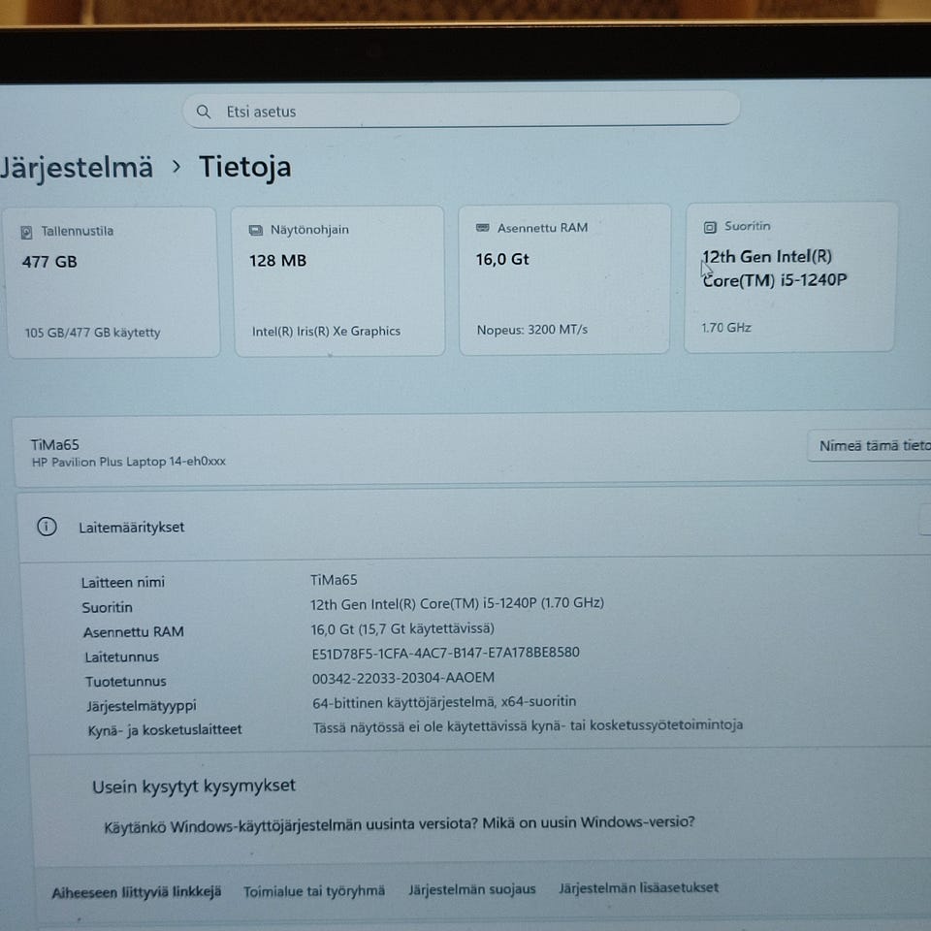Click the Suoritin row value '12th Gen Intel(R) Core(TM) i5-1240P (1.70 GHz)'

point(457,603)
